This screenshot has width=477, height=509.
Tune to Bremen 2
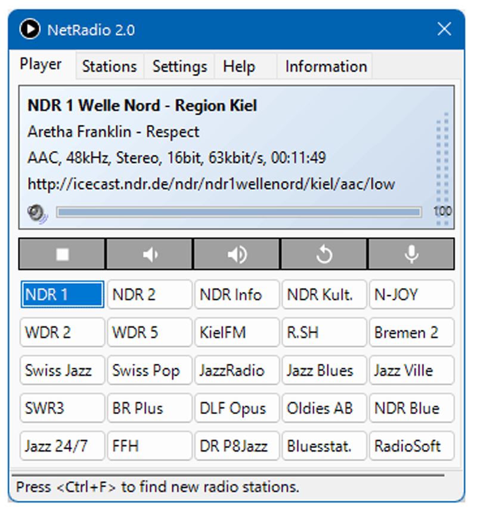pos(411,332)
